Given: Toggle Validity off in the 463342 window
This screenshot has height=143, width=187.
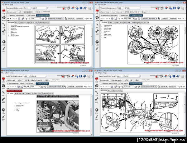Looking at the screenshot, I should (71, 87).
